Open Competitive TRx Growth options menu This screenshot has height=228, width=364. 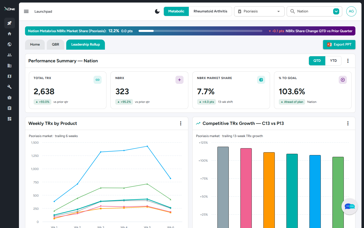[348, 123]
